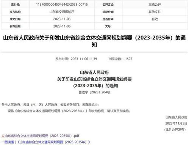Screen dimensions: 189x145
Task: Click the heading line 关于印发山东省综合立体交通网规划纲要
Action: coord(94,79)
